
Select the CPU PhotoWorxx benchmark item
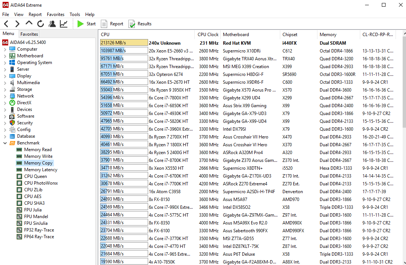pyautogui.click(x=41, y=183)
